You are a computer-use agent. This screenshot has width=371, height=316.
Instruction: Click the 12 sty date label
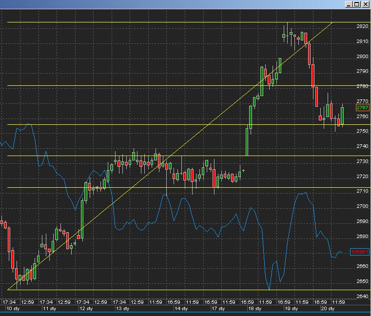[86, 309]
